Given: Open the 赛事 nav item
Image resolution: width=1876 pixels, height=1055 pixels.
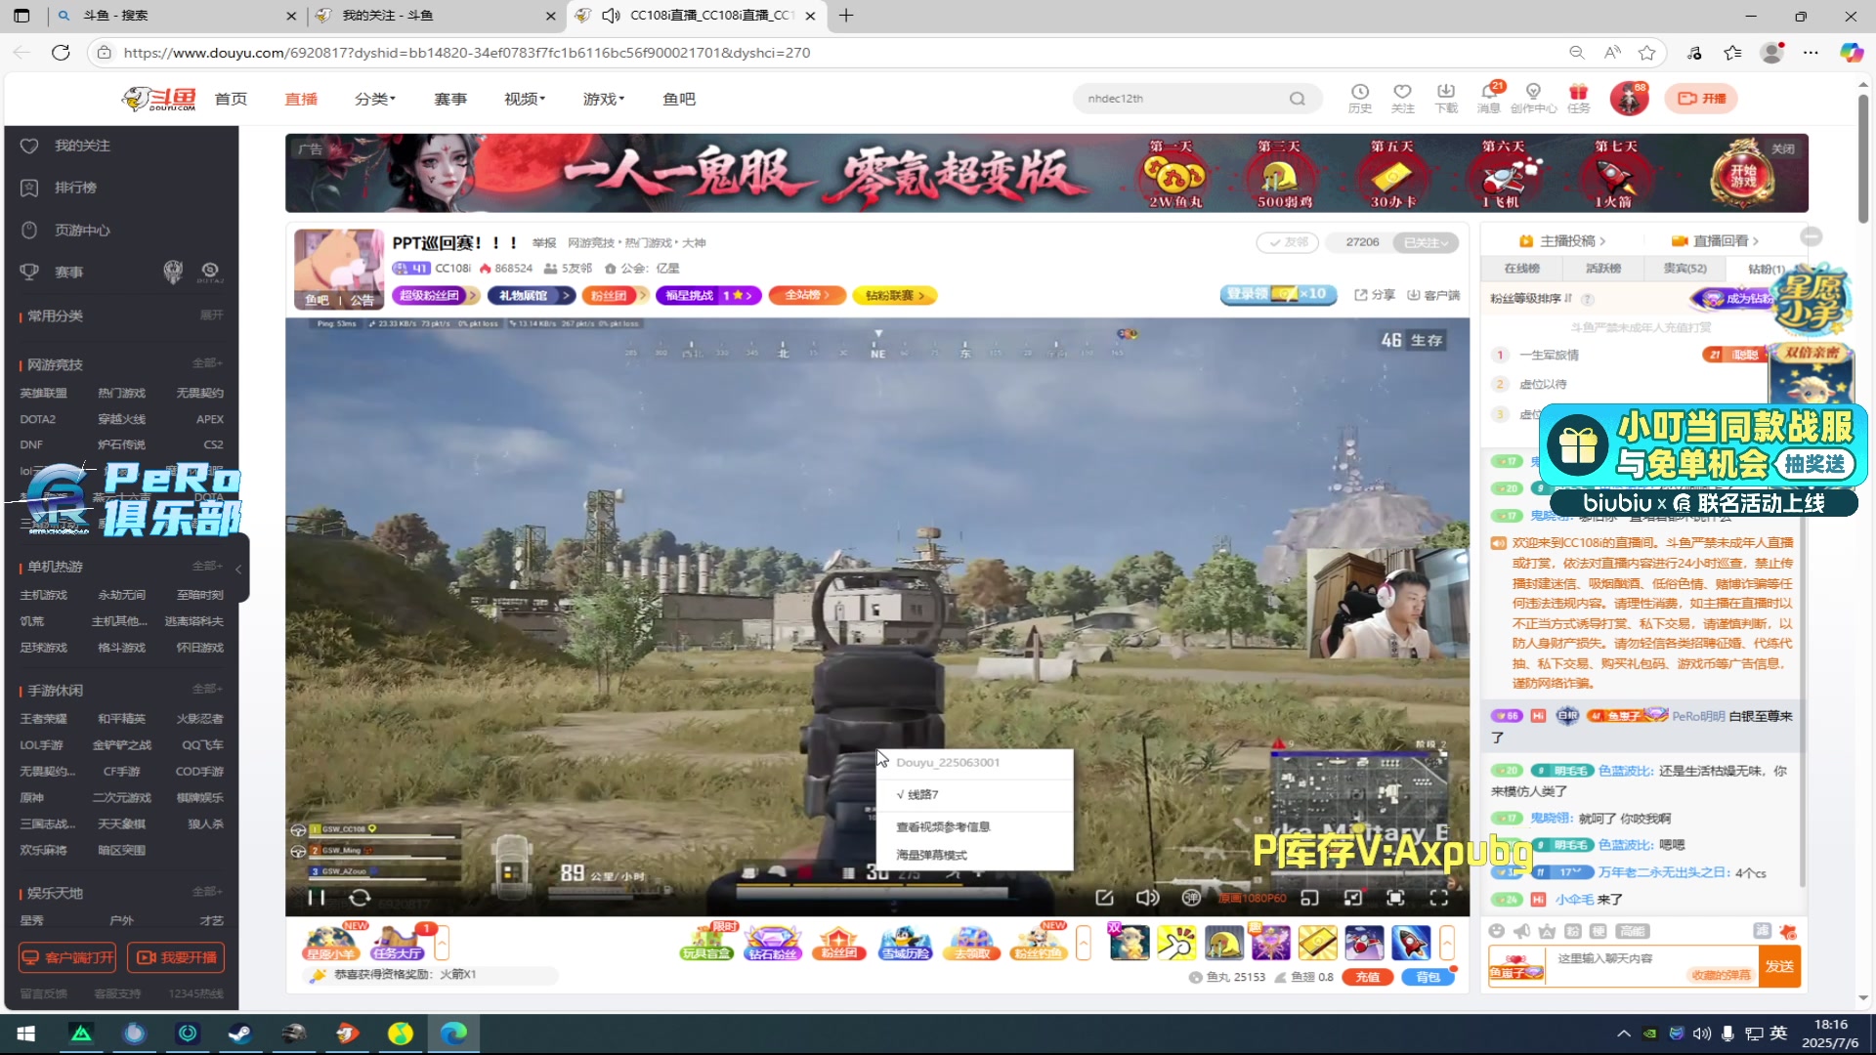Looking at the screenshot, I should pyautogui.click(x=450, y=99).
